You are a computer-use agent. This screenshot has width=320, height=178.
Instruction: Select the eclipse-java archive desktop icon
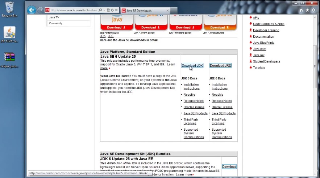(x=9, y=60)
